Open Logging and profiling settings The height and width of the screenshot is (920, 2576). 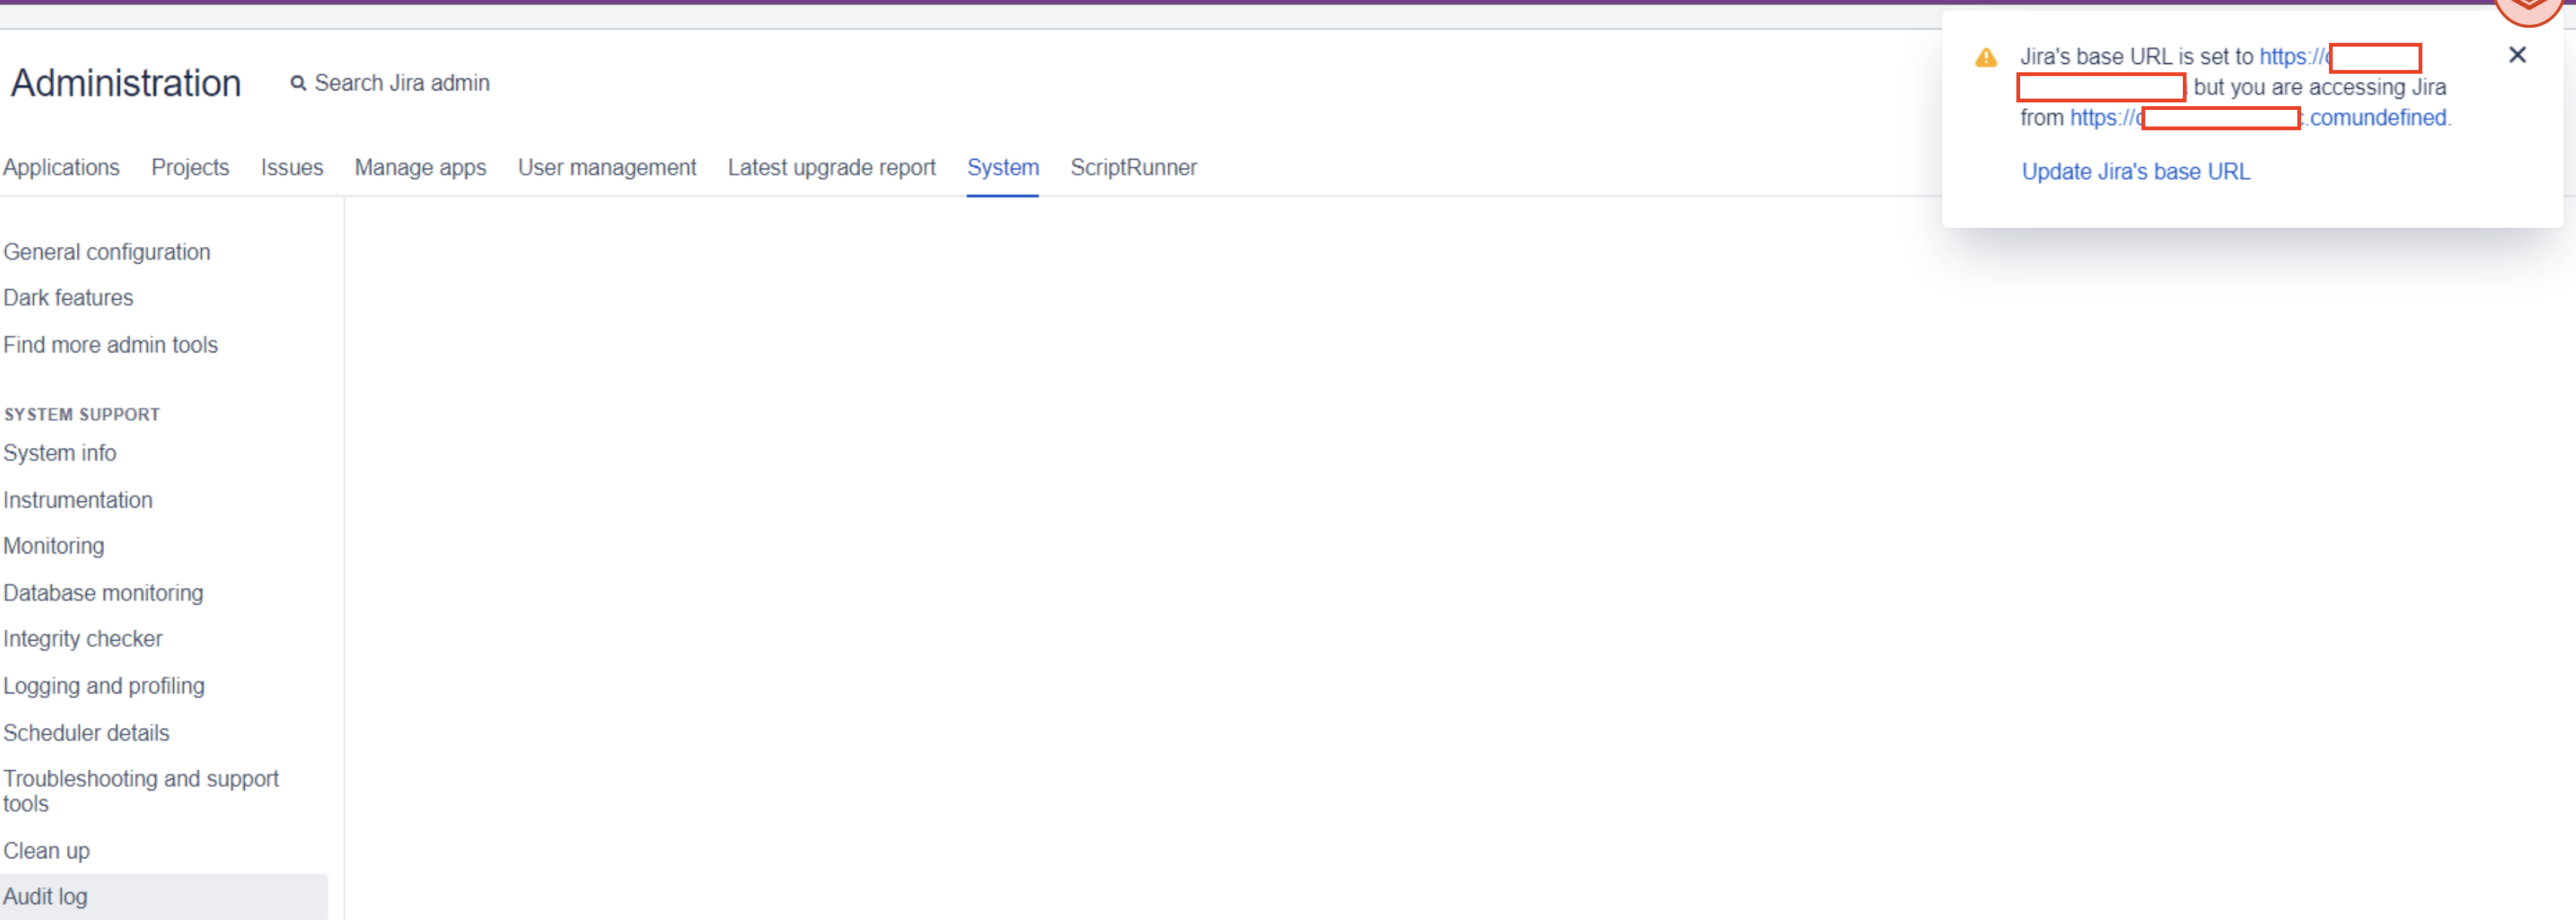tap(104, 686)
